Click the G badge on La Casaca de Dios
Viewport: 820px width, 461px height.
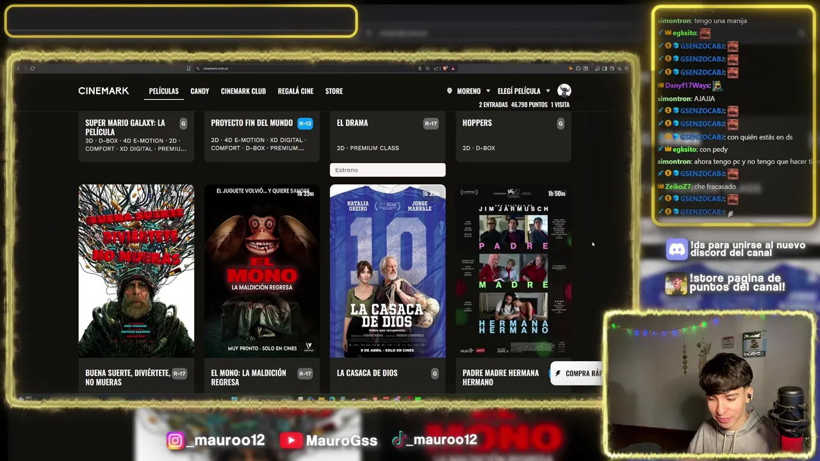pyautogui.click(x=434, y=373)
